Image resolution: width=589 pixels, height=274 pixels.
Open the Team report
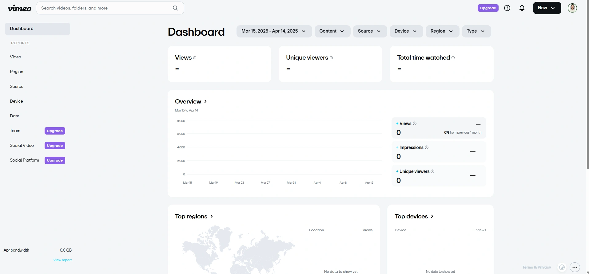click(15, 131)
